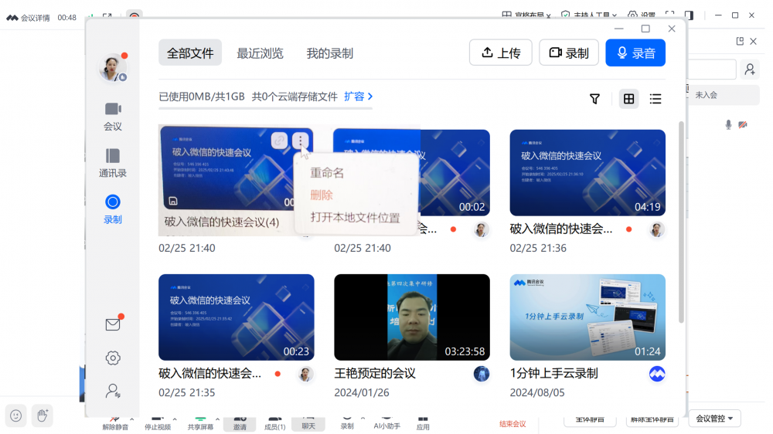This screenshot has height=434, width=773.
Task: Click the profile avatar at sidebar top
Action: click(112, 67)
